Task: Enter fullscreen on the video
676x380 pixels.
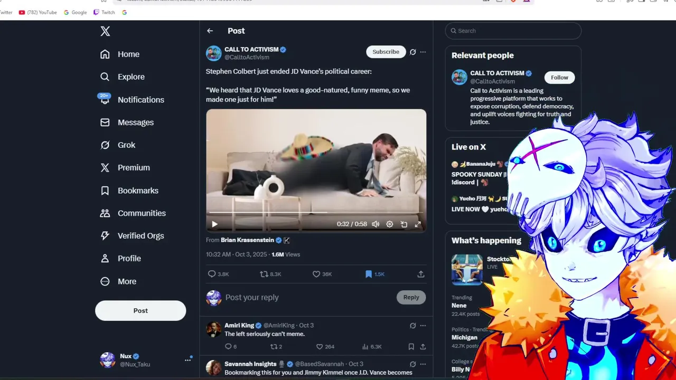Action: (418, 224)
